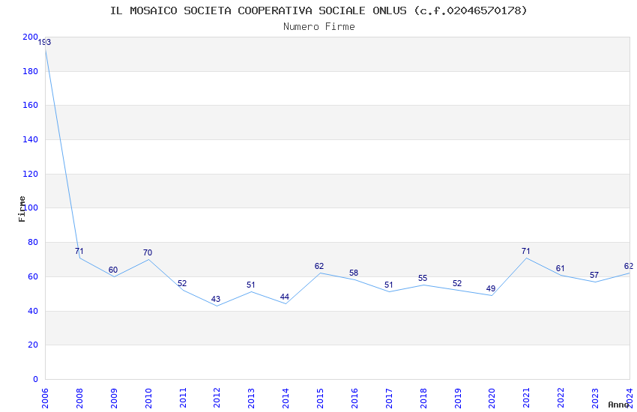Click the 2010 year label on x-axis
The image size is (637, 412).
click(148, 399)
